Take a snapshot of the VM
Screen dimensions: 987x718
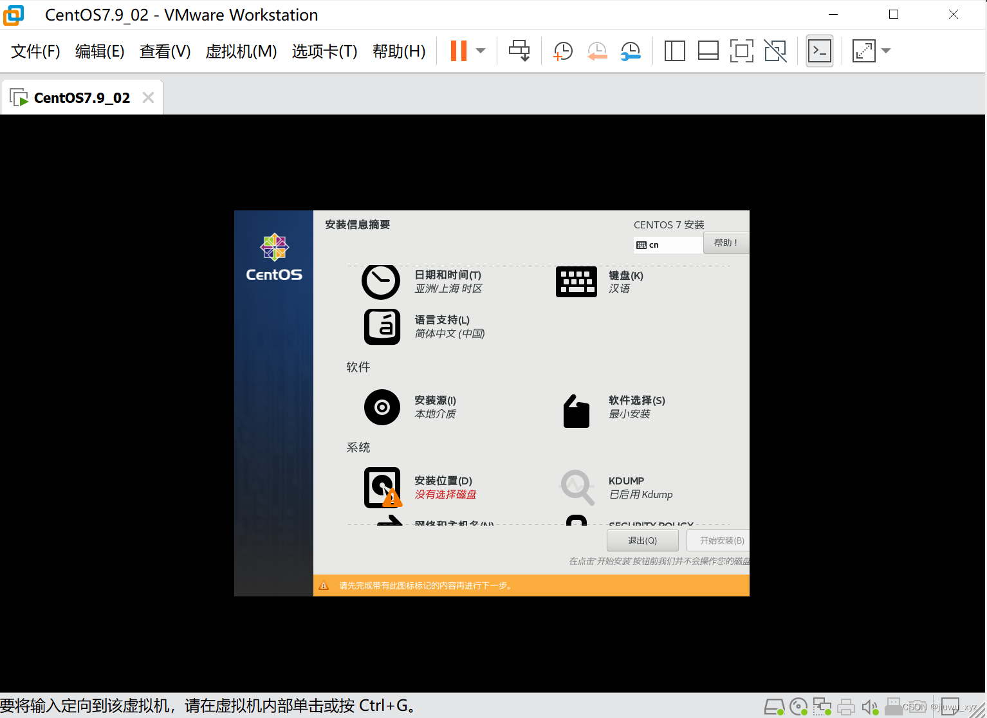(563, 51)
